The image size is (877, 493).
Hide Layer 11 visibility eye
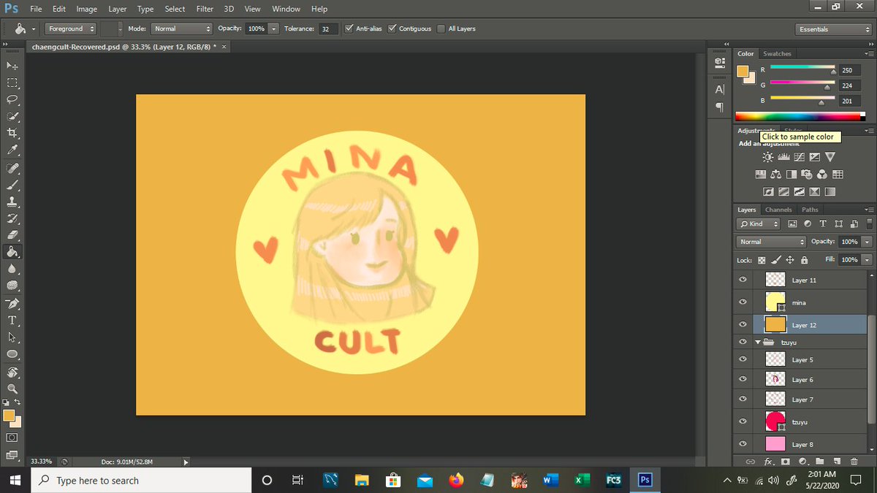[743, 280]
